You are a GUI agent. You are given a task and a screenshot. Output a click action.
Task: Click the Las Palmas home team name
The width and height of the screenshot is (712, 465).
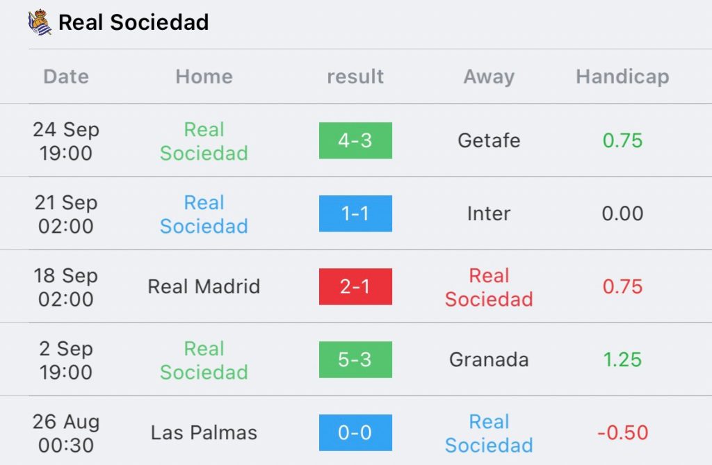[x=204, y=433]
